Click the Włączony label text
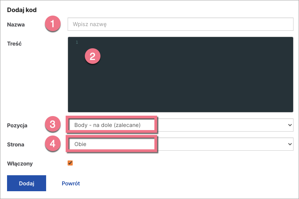Image resolution: width=299 pixels, height=199 pixels. tap(20, 164)
